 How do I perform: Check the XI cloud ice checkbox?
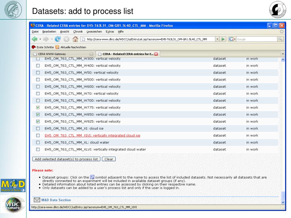pos(38,129)
